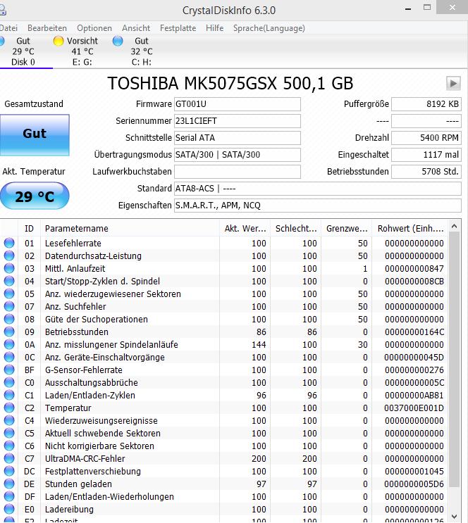Open the Sprache(Language) menu
The image size is (468, 523).
[x=269, y=28]
